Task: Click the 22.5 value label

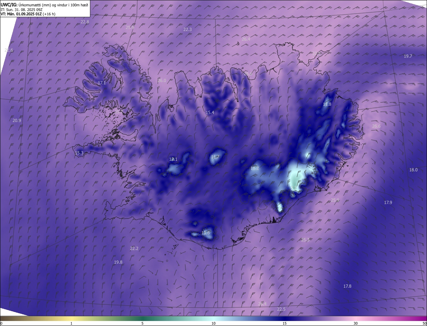Action: click(x=281, y=309)
